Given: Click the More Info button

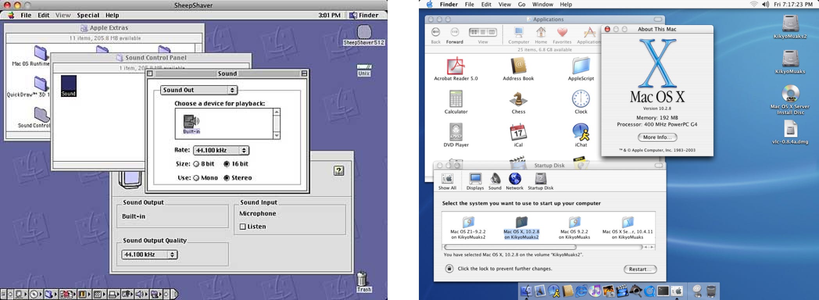Looking at the screenshot, I should click(x=657, y=137).
